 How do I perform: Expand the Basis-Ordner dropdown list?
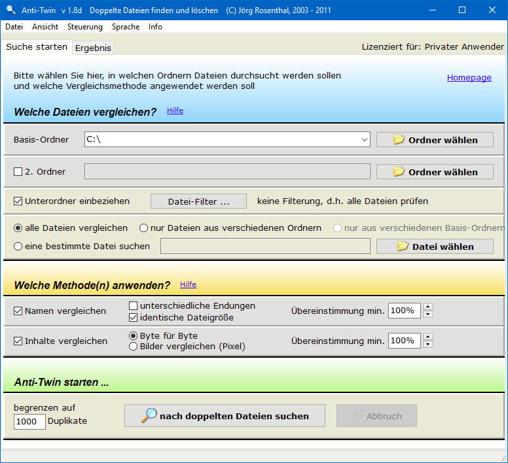pos(365,139)
